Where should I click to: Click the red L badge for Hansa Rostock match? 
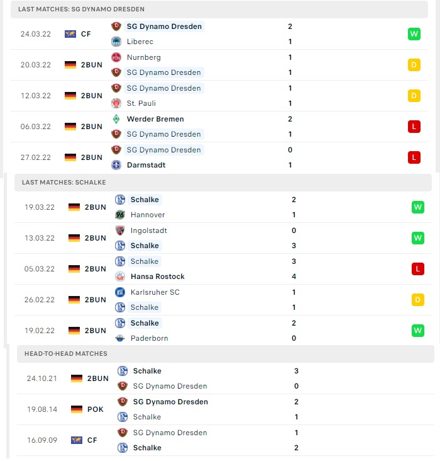tap(418, 269)
